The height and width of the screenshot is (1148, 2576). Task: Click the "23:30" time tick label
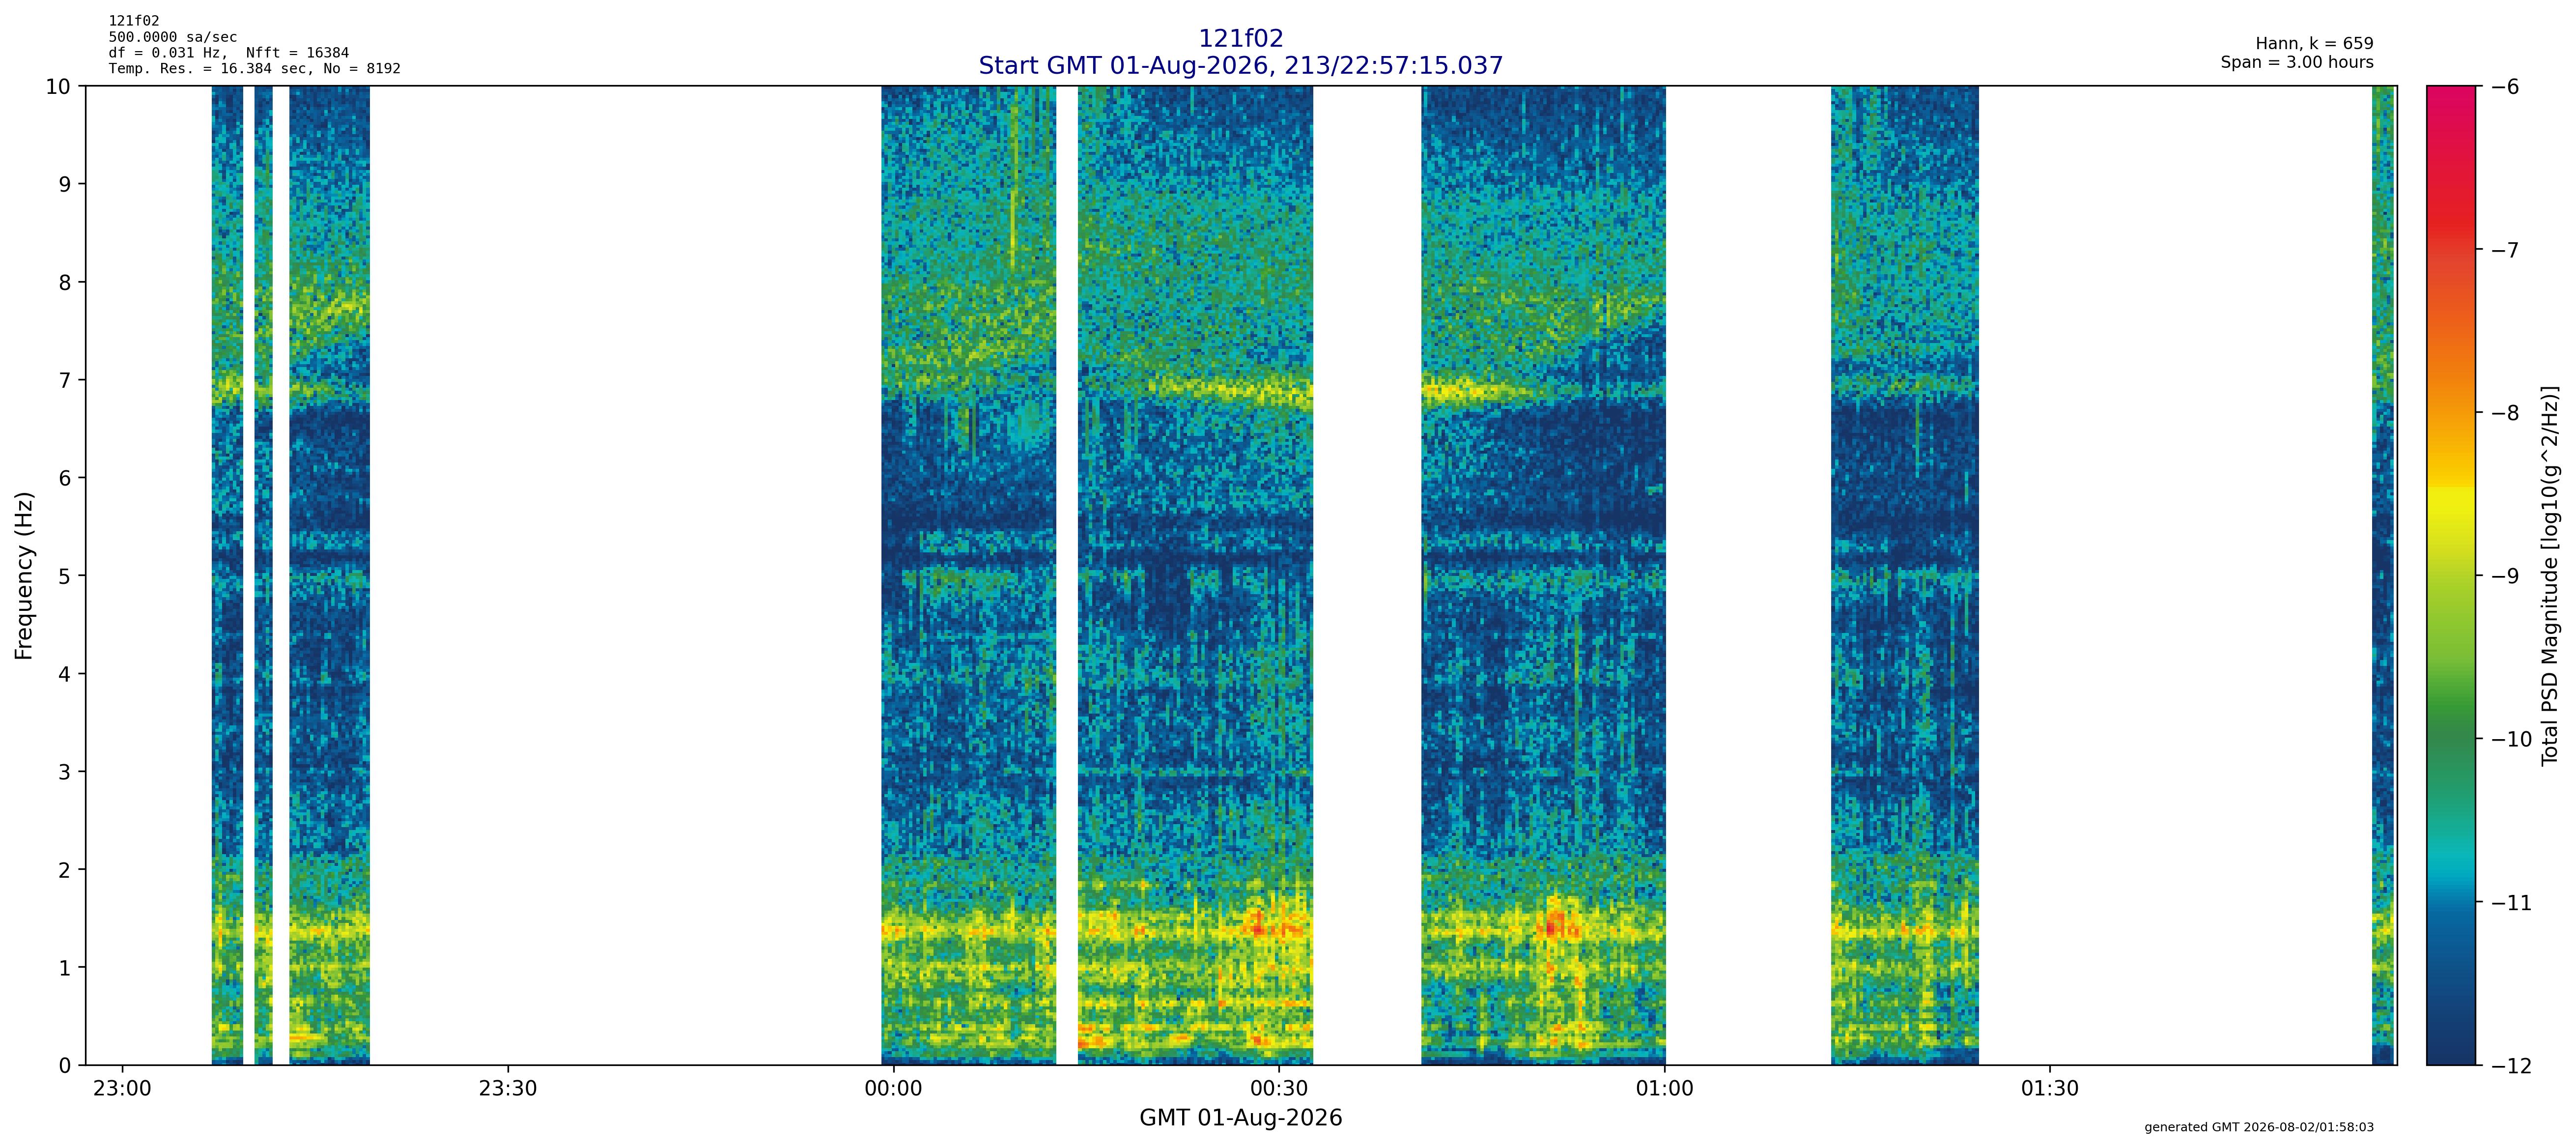[508, 1089]
